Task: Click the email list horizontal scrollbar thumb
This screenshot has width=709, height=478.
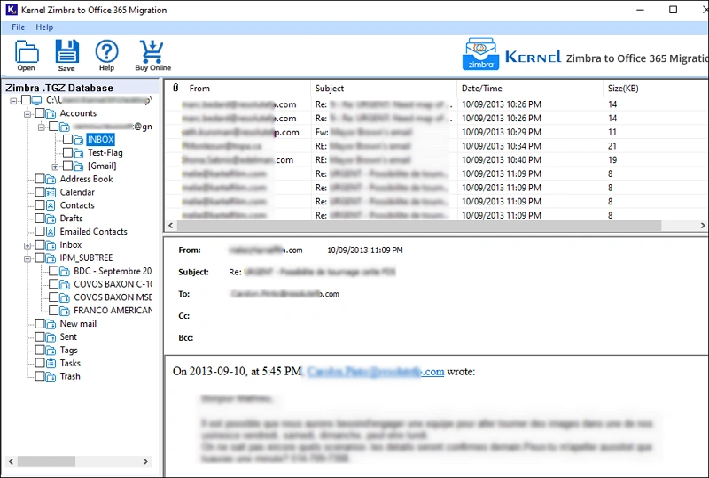Action: 418,225
